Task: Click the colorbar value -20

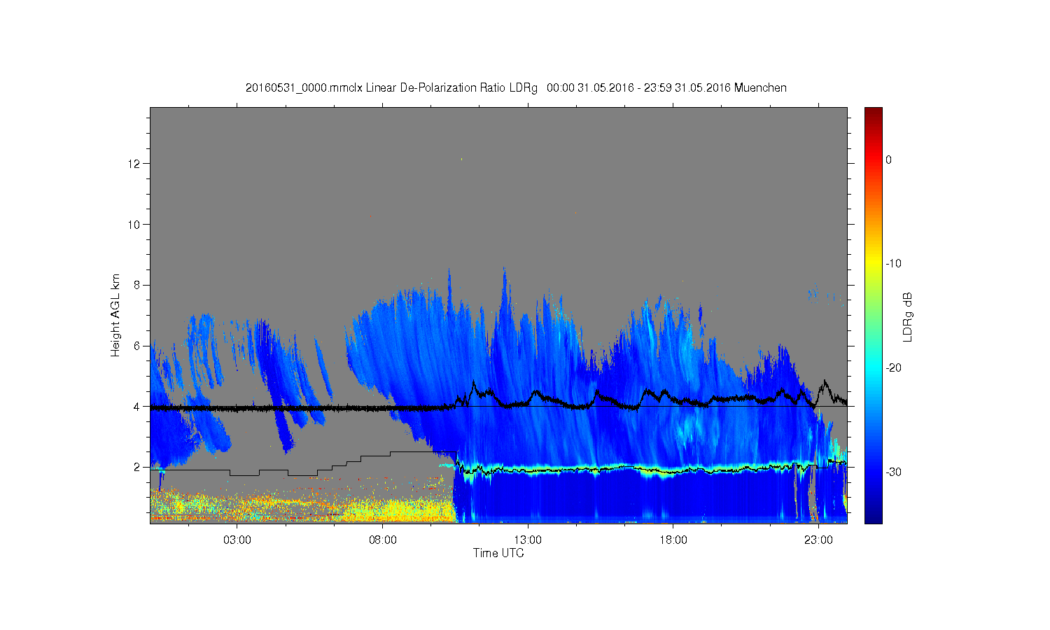Action: [x=894, y=368]
